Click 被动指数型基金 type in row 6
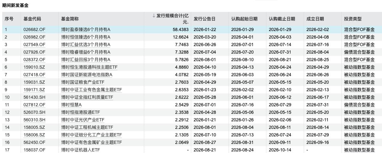The width and height of the screenshot is (382, 153). click(359, 67)
